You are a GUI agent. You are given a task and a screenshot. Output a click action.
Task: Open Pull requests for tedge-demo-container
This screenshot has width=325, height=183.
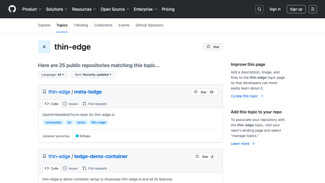[94, 168]
